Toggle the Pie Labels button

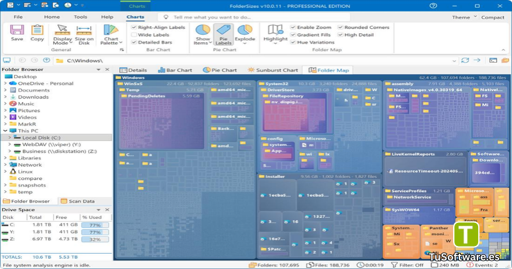[x=223, y=35]
